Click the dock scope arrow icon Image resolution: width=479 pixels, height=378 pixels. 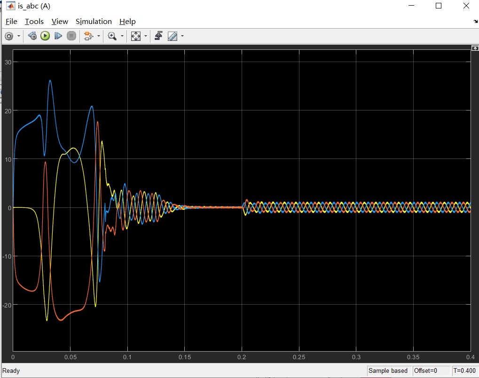click(x=475, y=21)
